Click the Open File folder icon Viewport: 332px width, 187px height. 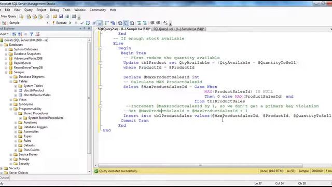55,16
